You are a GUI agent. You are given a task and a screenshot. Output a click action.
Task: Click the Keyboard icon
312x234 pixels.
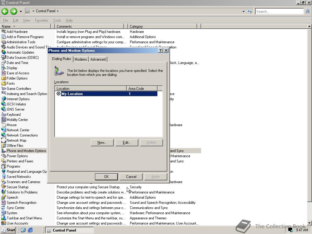coord(4,114)
